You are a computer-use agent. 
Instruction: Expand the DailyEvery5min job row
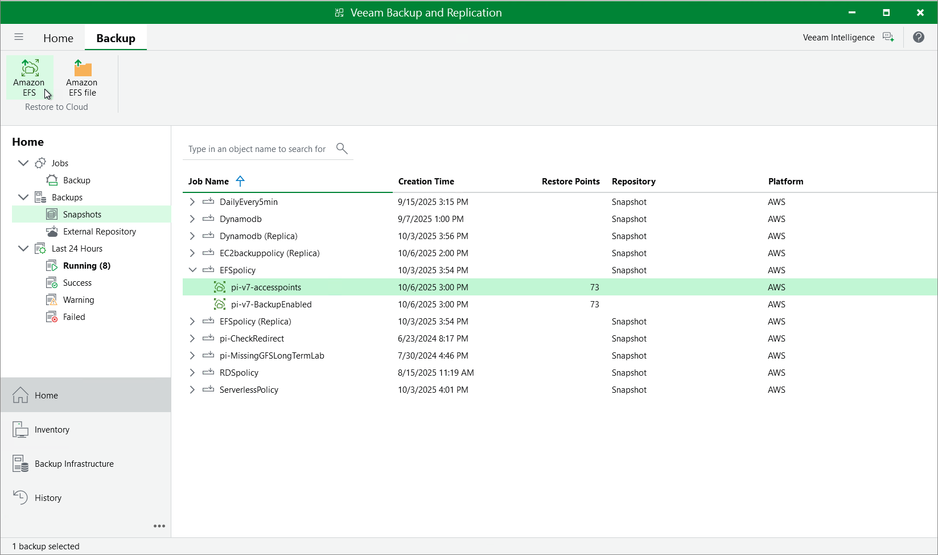pyautogui.click(x=192, y=202)
